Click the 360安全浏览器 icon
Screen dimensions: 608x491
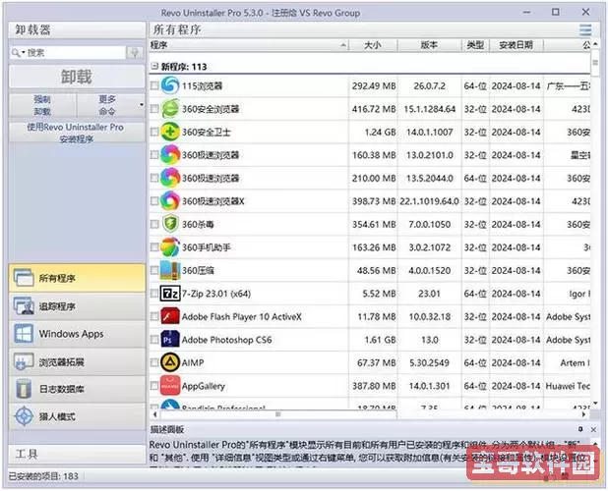click(170, 109)
